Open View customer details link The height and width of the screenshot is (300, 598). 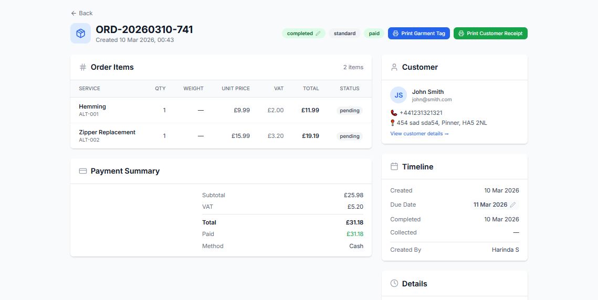click(x=419, y=134)
